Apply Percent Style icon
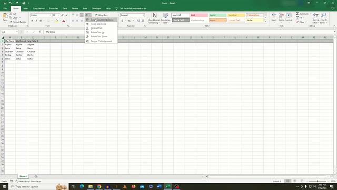 click(129, 21)
